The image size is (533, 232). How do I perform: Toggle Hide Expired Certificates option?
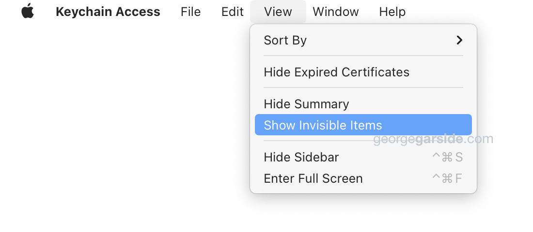[x=363, y=72]
